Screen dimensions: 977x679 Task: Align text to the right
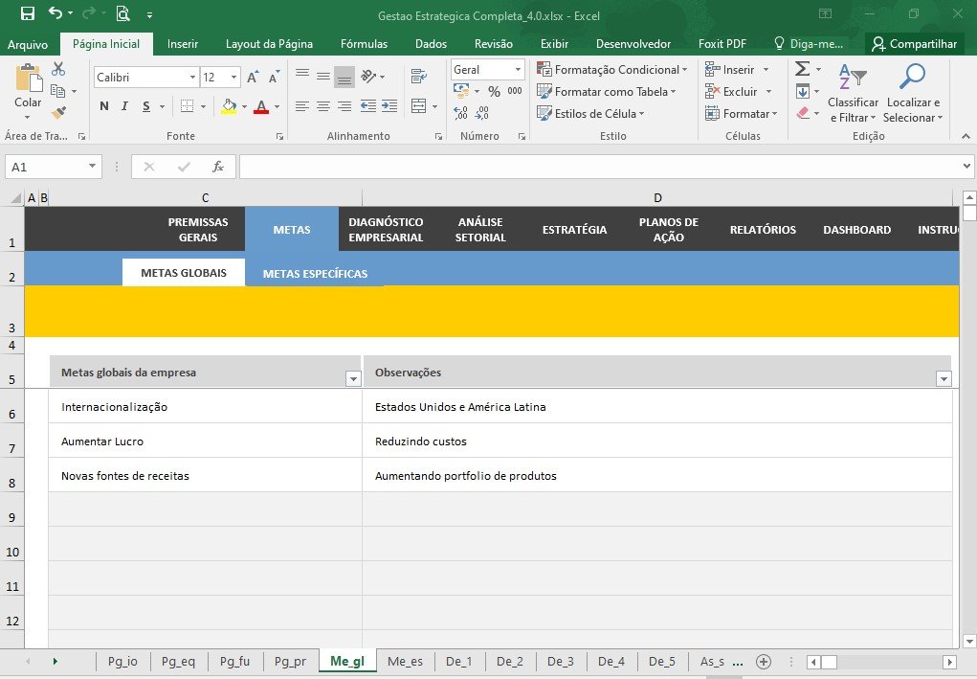[344, 106]
